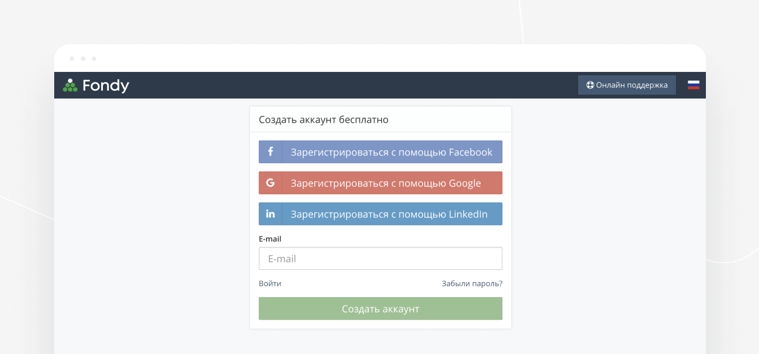Open the Забыли пароль? link

(x=472, y=283)
